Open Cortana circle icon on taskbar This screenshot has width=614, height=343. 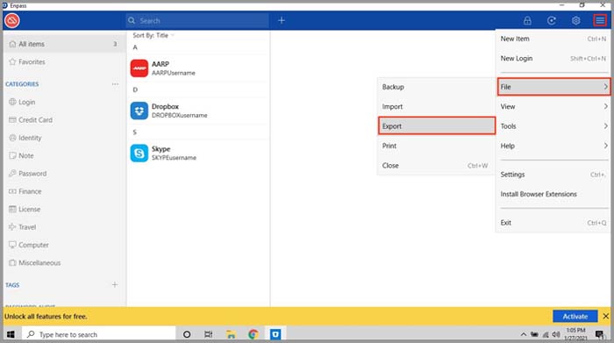click(187, 334)
